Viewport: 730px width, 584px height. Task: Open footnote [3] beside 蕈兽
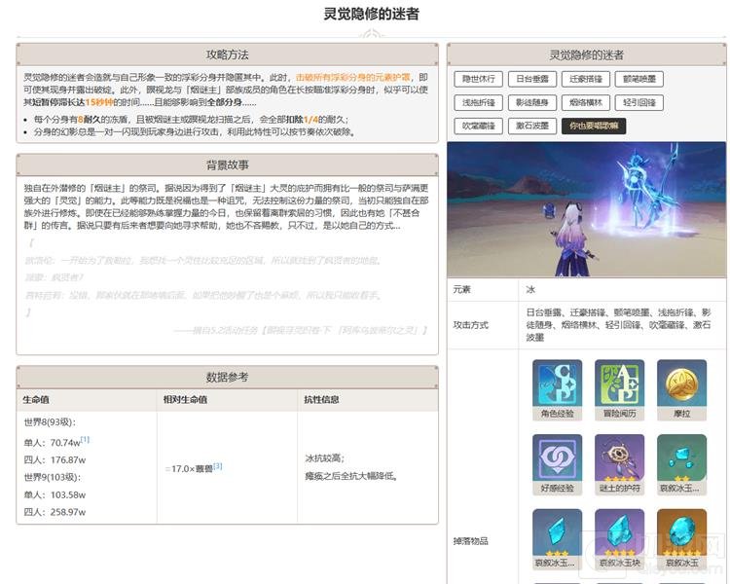[218, 466]
